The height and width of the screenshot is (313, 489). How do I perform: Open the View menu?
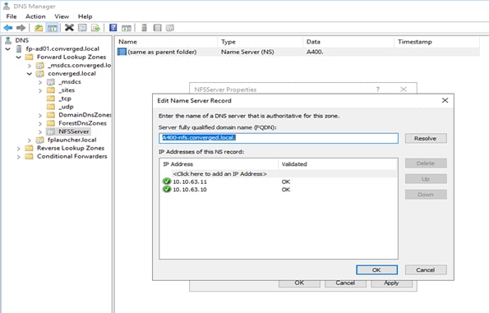coord(62,16)
